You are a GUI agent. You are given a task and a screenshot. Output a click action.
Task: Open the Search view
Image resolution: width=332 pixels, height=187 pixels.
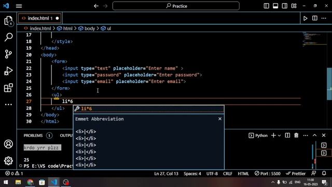point(8,37)
